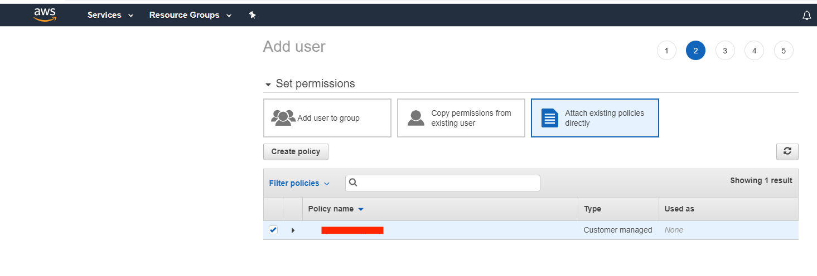Select Add user to group option
Screen dimensions: 817x276
[327, 118]
